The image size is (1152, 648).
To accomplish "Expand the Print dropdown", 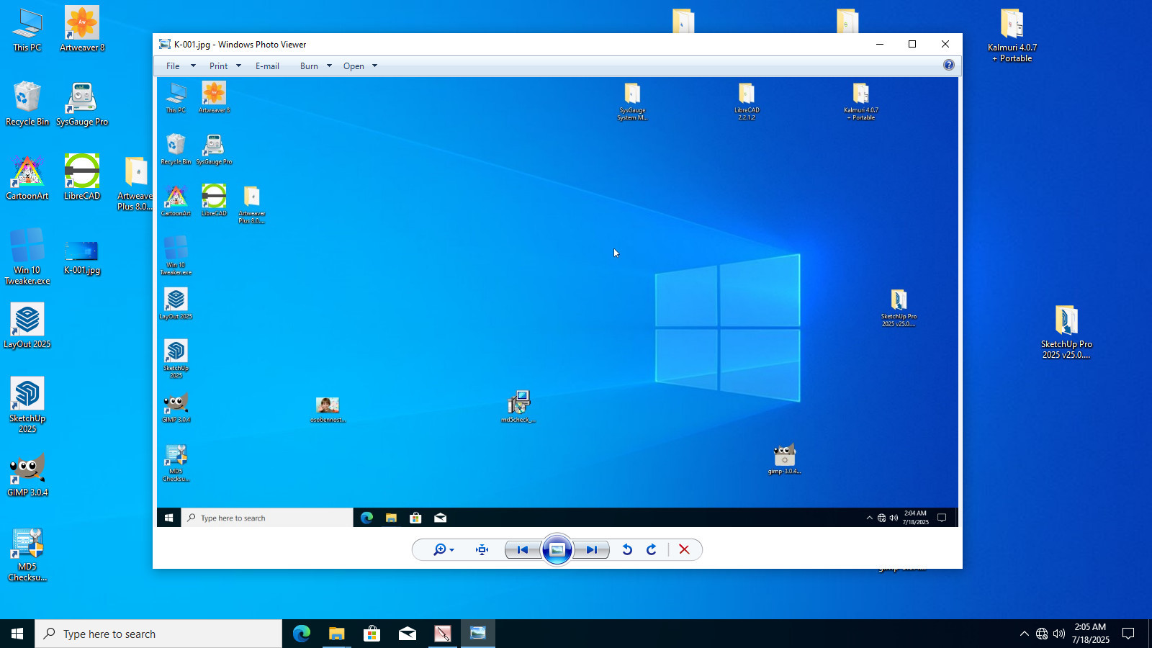I will [x=225, y=66].
